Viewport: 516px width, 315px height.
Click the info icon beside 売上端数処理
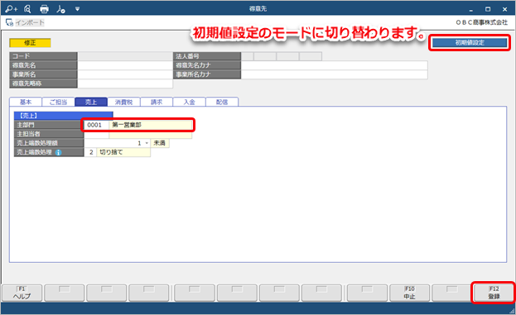(58, 152)
